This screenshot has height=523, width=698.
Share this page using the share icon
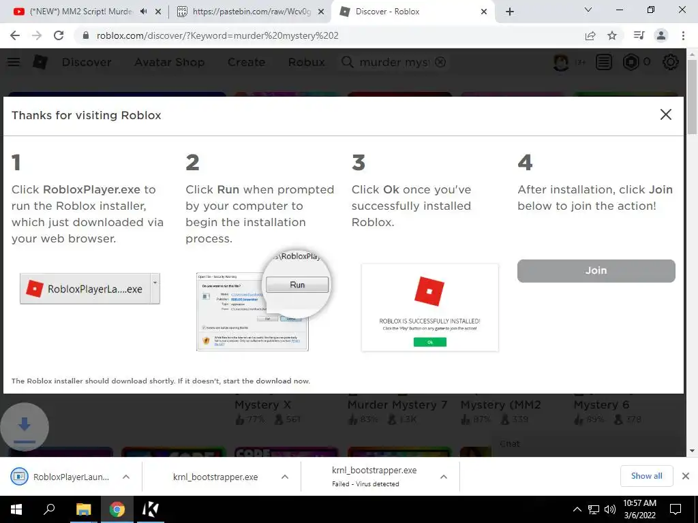click(x=590, y=35)
